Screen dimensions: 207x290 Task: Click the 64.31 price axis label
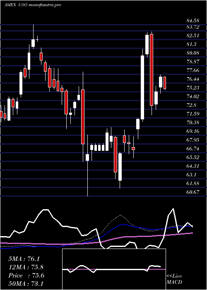tap(193, 166)
